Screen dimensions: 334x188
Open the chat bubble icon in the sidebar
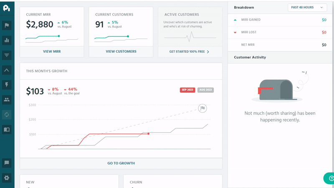tap(7, 163)
